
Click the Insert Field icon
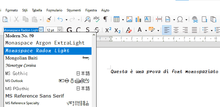click(168, 19)
